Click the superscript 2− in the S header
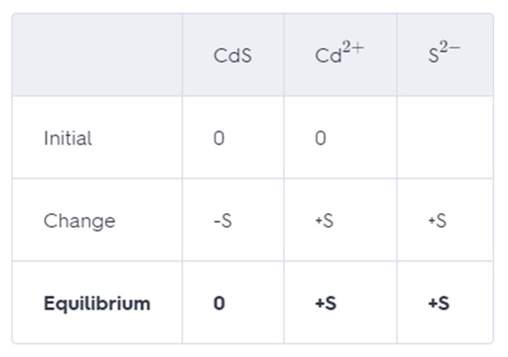 450,49
